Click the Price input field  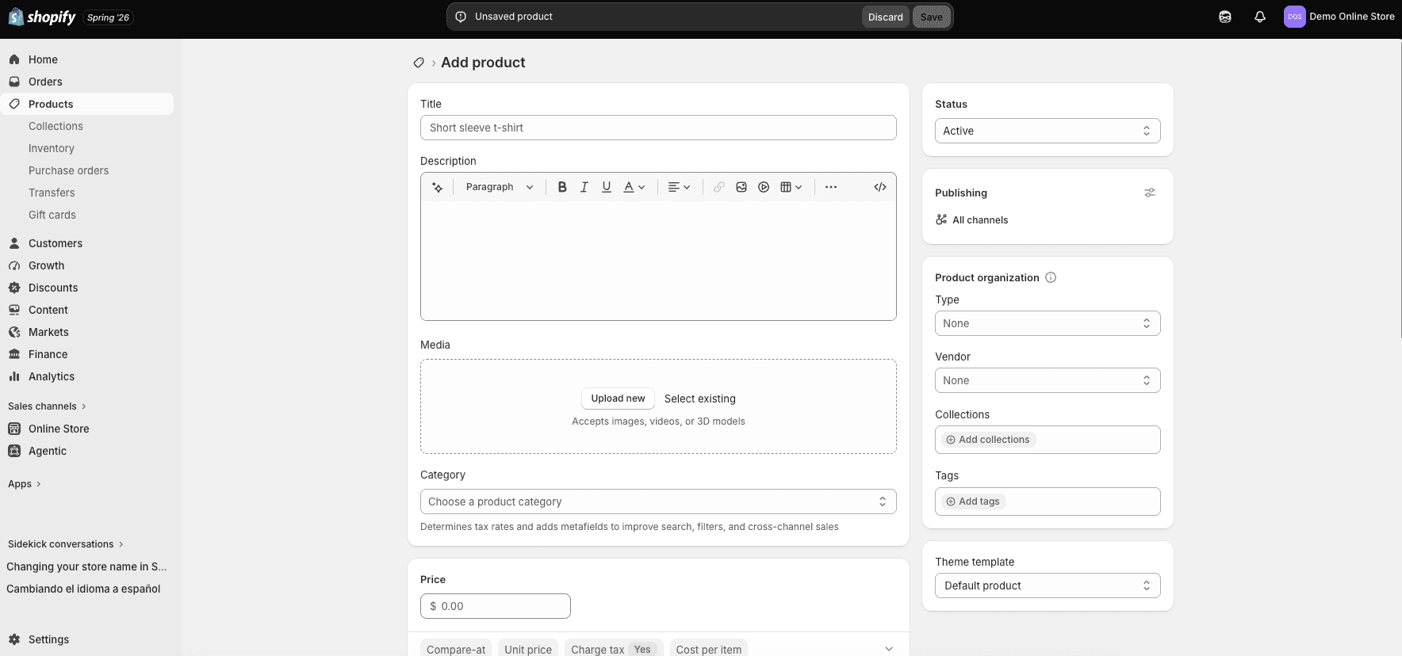coord(496,606)
